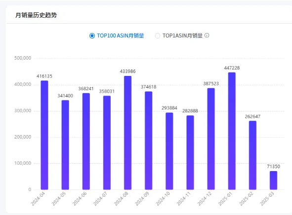The image size is (292, 215).
Task: Click the TOP100 ASIN月销量 label text
Action: point(120,36)
